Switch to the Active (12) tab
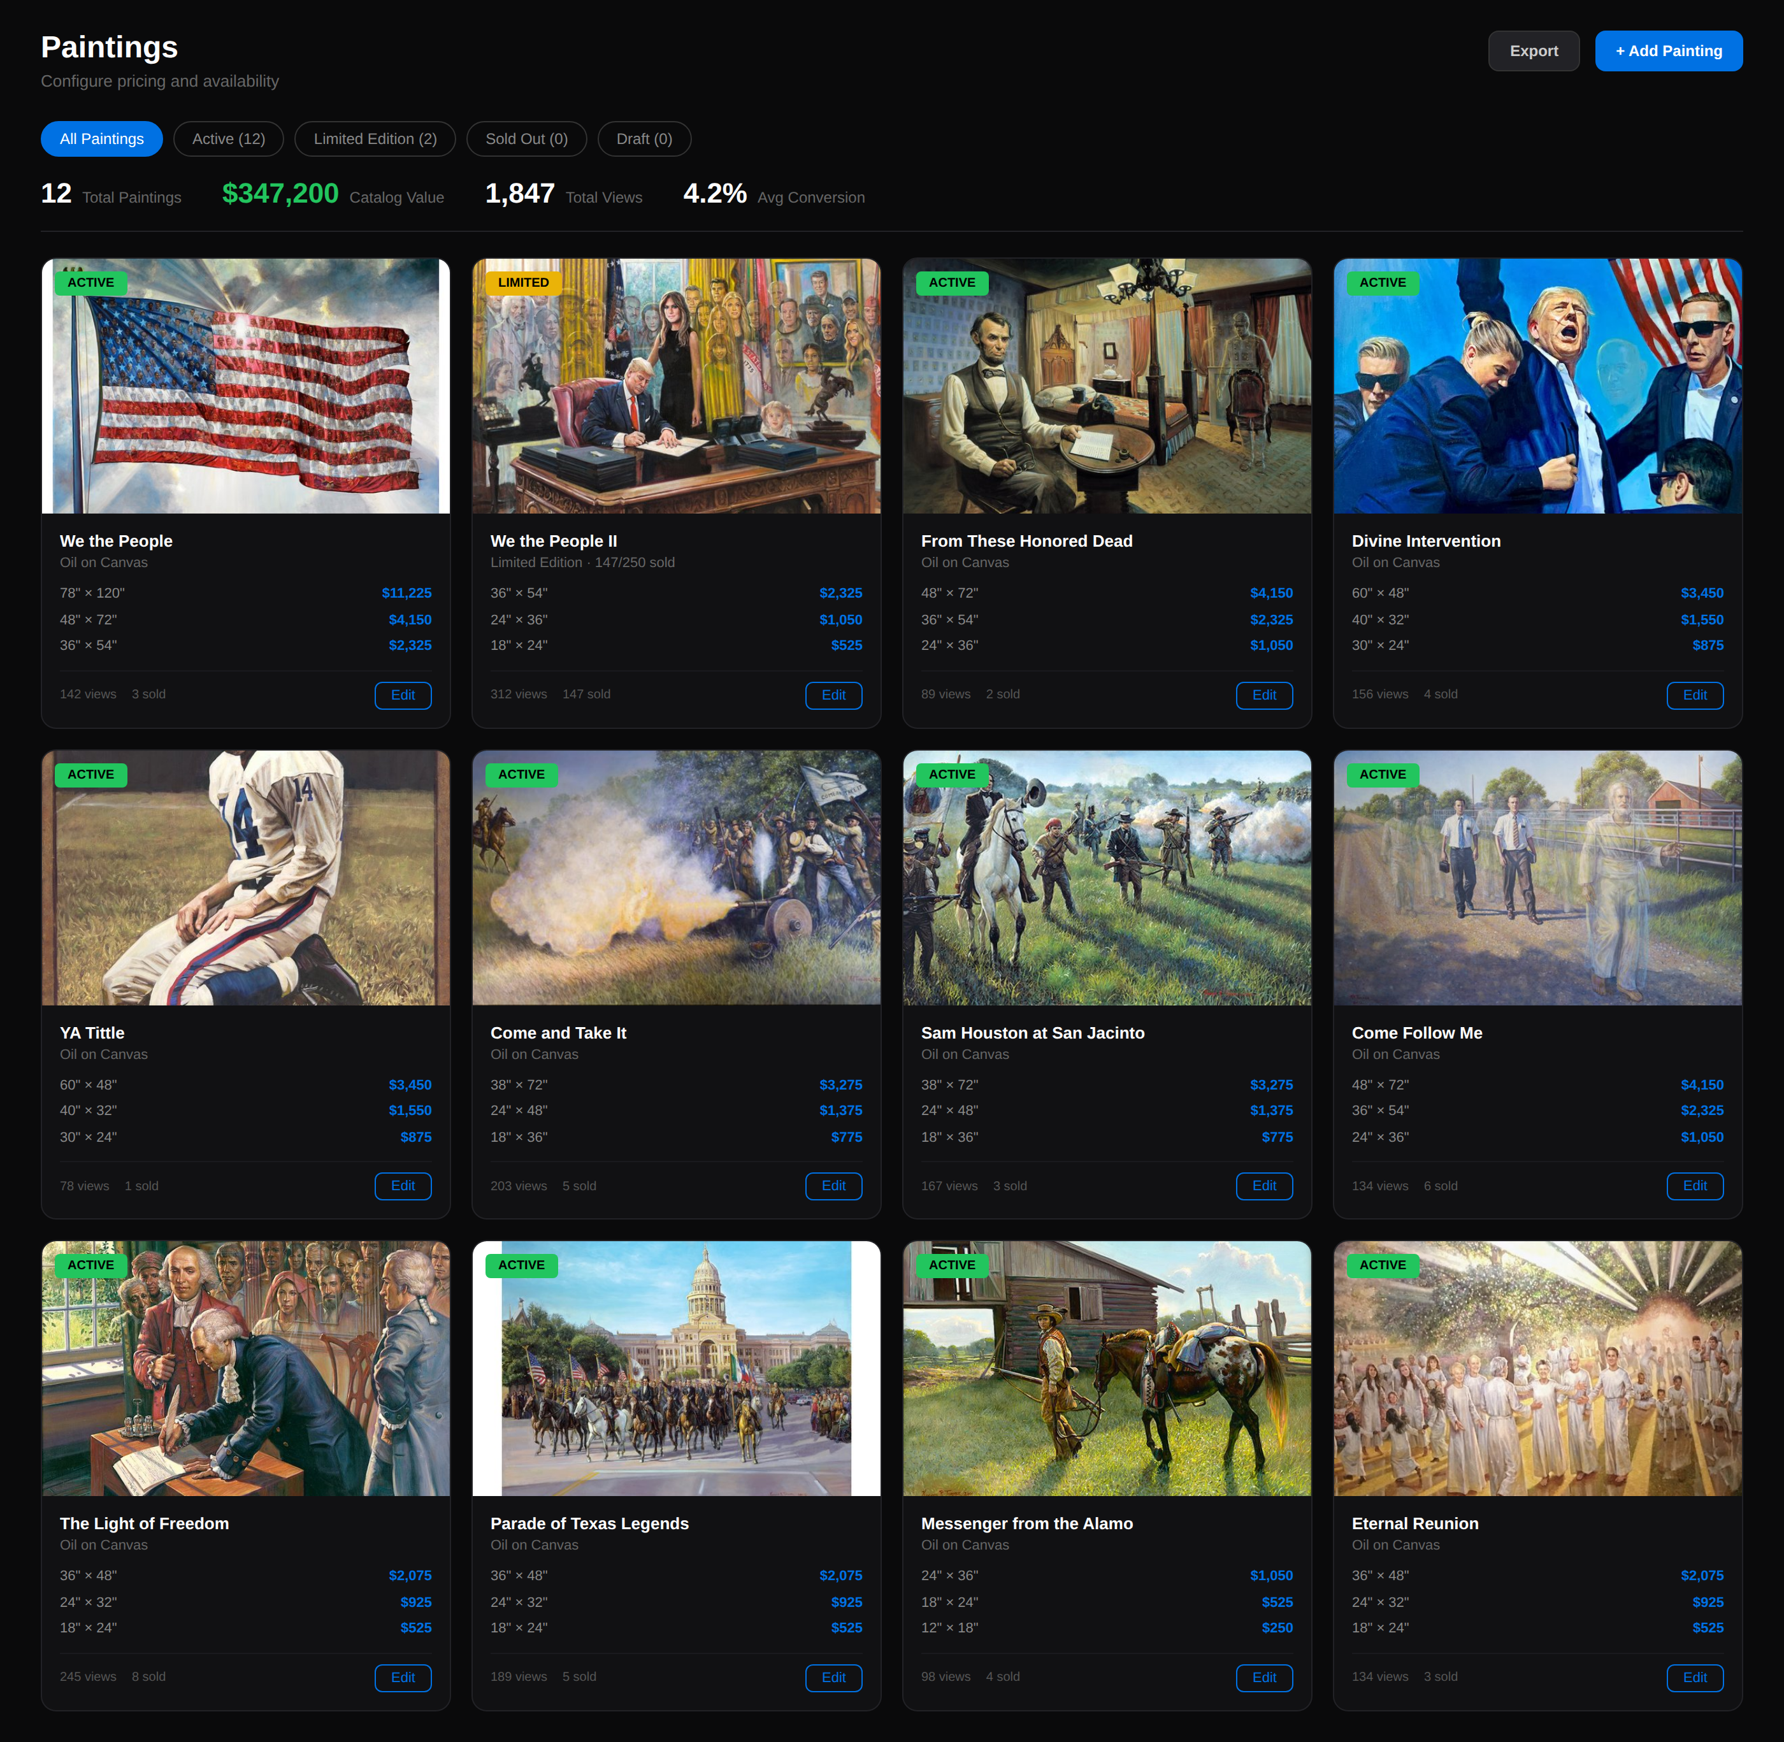 228,139
